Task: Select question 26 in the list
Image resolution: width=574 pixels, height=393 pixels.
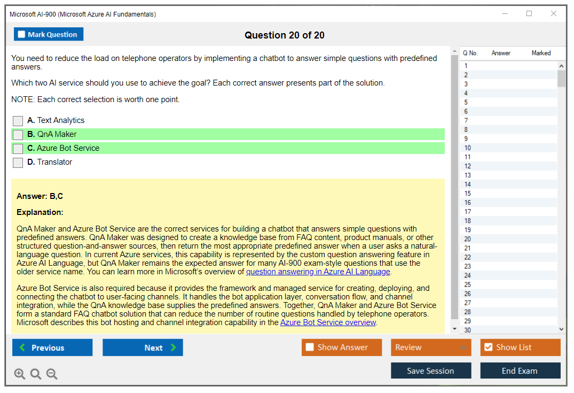Action: 509,294
